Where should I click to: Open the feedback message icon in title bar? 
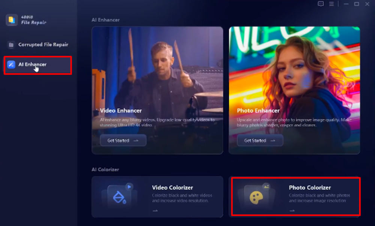coord(321,4)
